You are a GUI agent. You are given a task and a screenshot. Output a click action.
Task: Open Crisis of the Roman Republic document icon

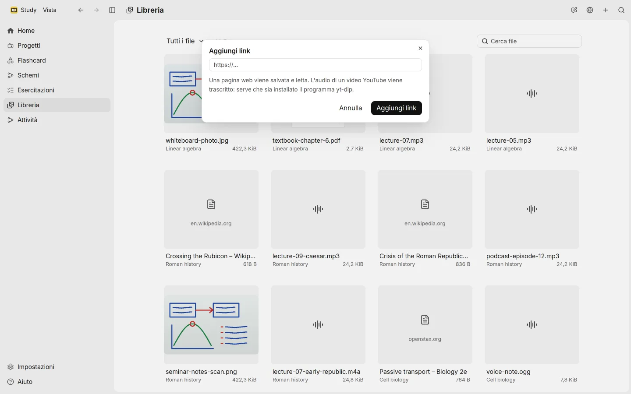[425, 204]
